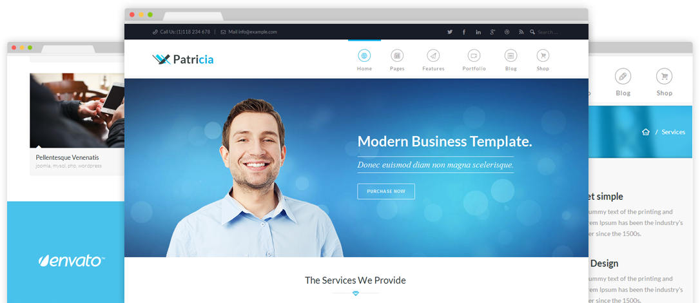
Task: Expand the Portfolio navigation menu
Action: [474, 60]
